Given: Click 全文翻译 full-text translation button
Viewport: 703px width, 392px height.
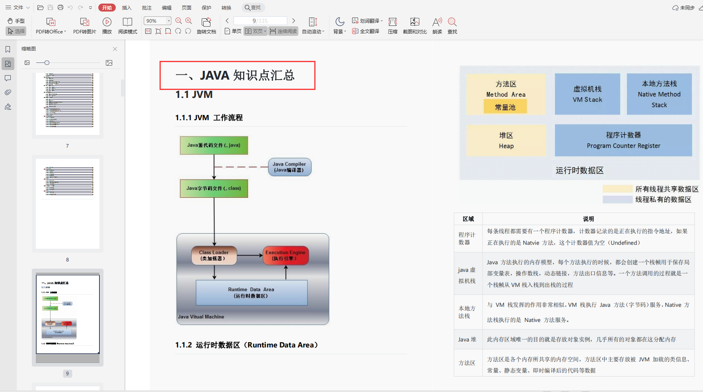Looking at the screenshot, I should pyautogui.click(x=366, y=31).
